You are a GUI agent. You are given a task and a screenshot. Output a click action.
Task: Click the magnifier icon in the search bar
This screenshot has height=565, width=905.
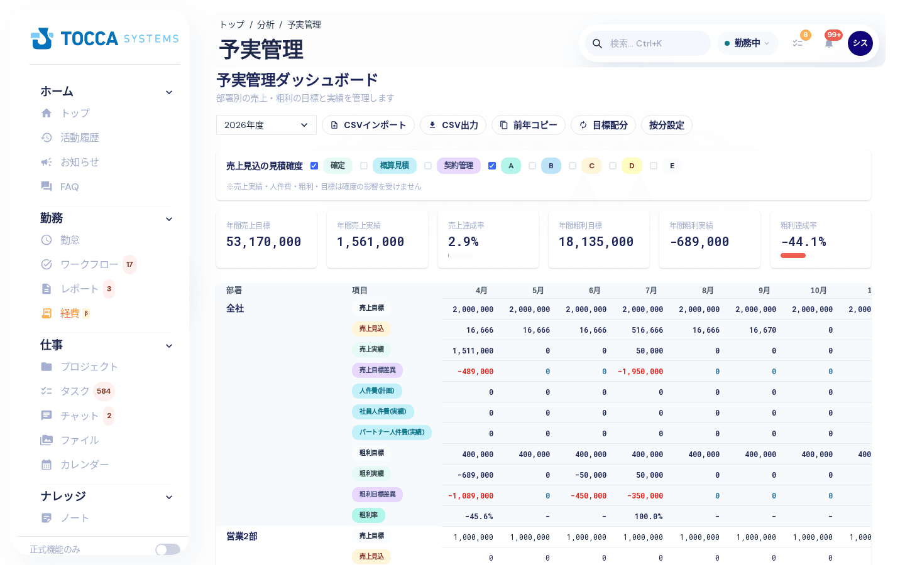[598, 43]
